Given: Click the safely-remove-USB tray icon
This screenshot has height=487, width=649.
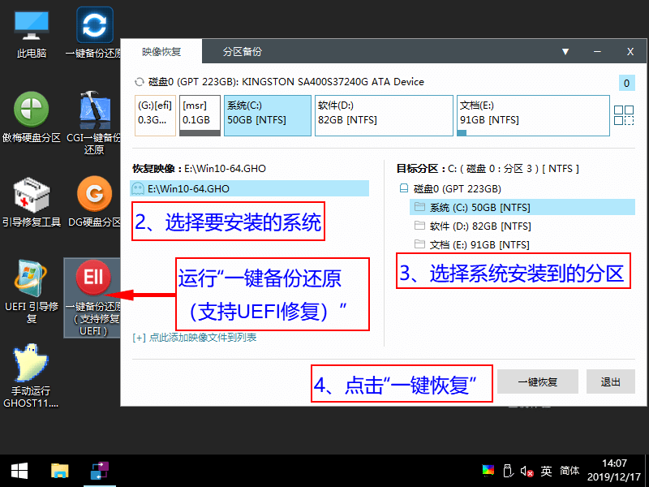Looking at the screenshot, I should 507,471.
